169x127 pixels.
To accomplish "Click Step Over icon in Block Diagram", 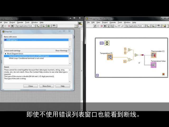I will (119, 26).
